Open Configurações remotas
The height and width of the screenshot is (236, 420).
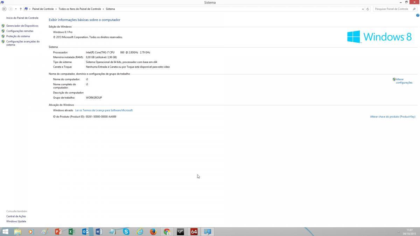20,31
